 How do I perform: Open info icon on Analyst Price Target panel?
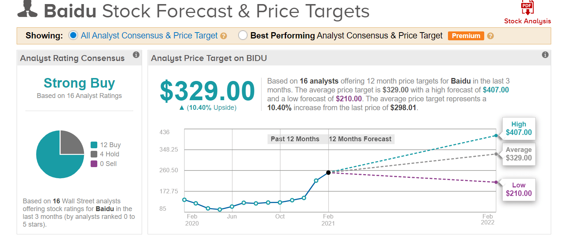[x=545, y=55]
